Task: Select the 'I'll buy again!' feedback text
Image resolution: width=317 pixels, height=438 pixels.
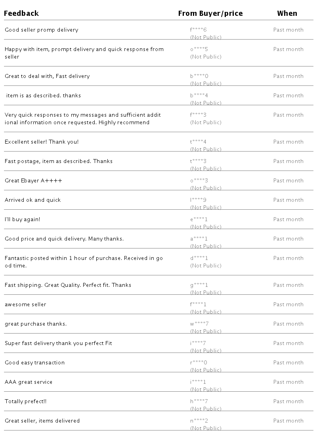Action: 22,220
